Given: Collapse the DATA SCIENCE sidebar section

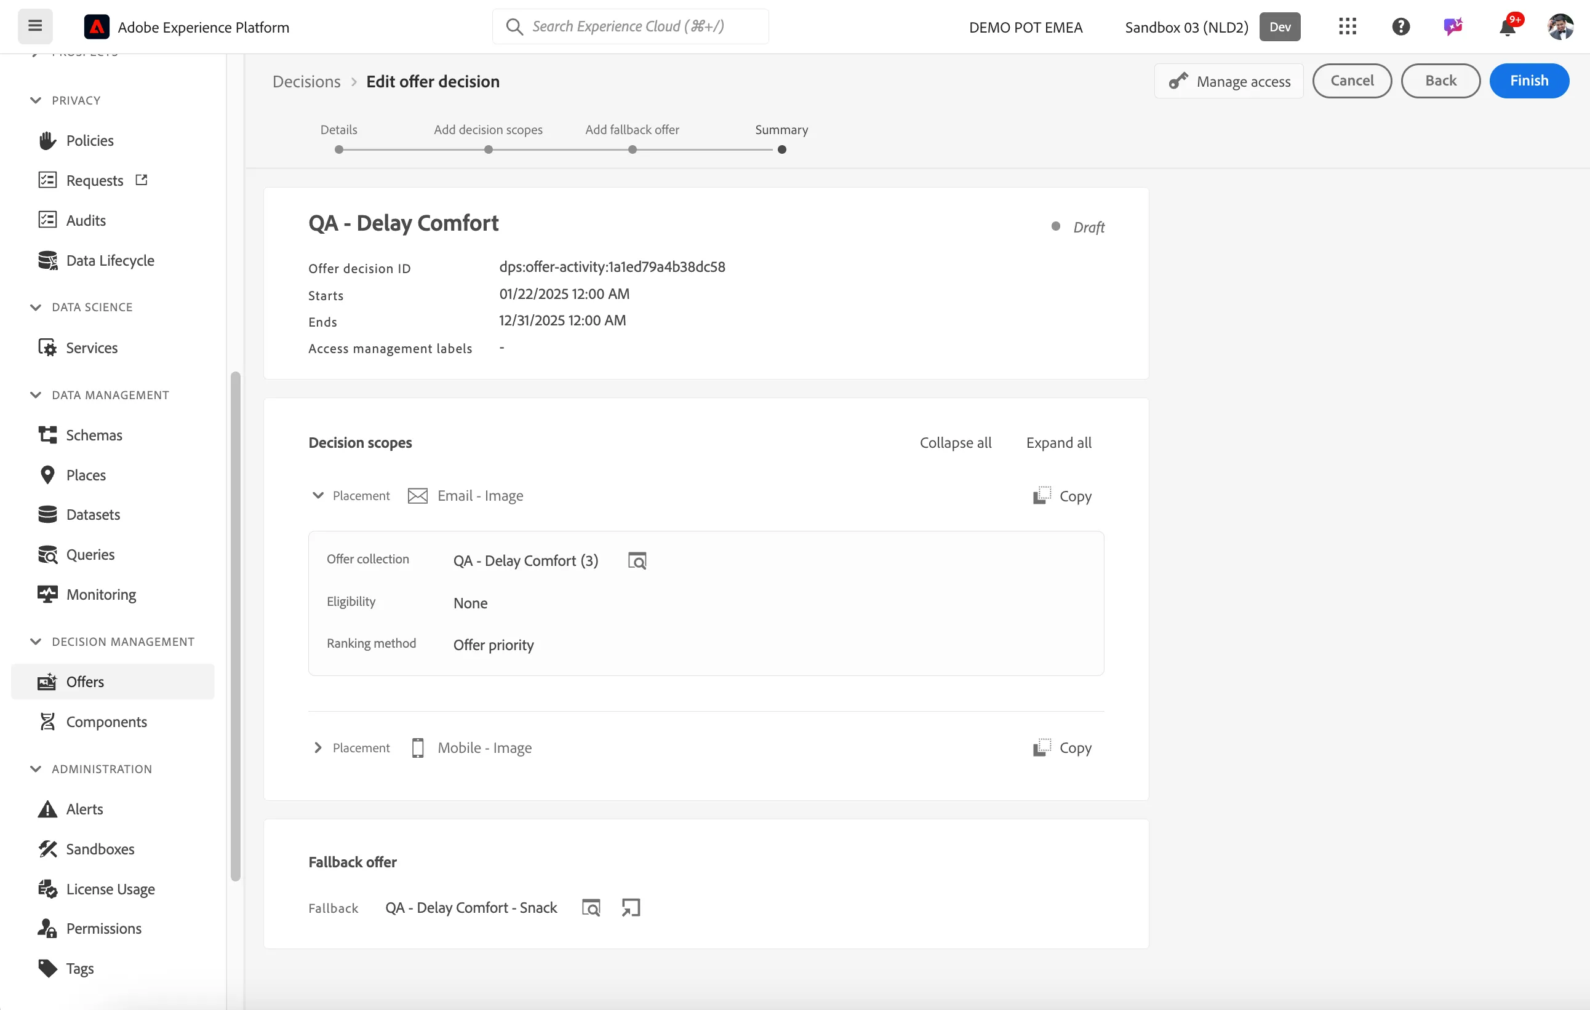Looking at the screenshot, I should pyautogui.click(x=36, y=307).
